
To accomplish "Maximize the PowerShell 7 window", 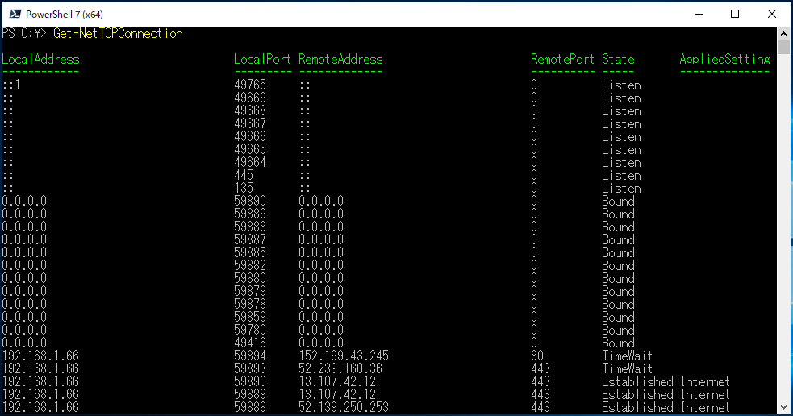I will (735, 14).
